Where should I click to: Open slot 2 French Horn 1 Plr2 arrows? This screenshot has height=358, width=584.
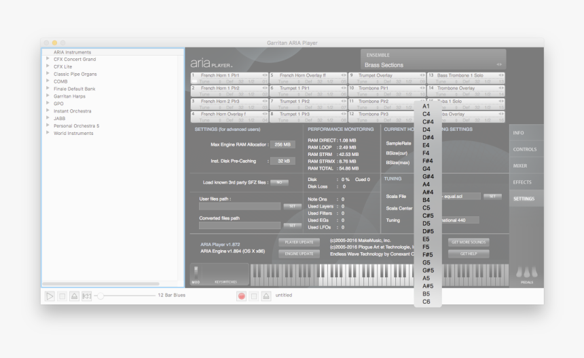[265, 88]
